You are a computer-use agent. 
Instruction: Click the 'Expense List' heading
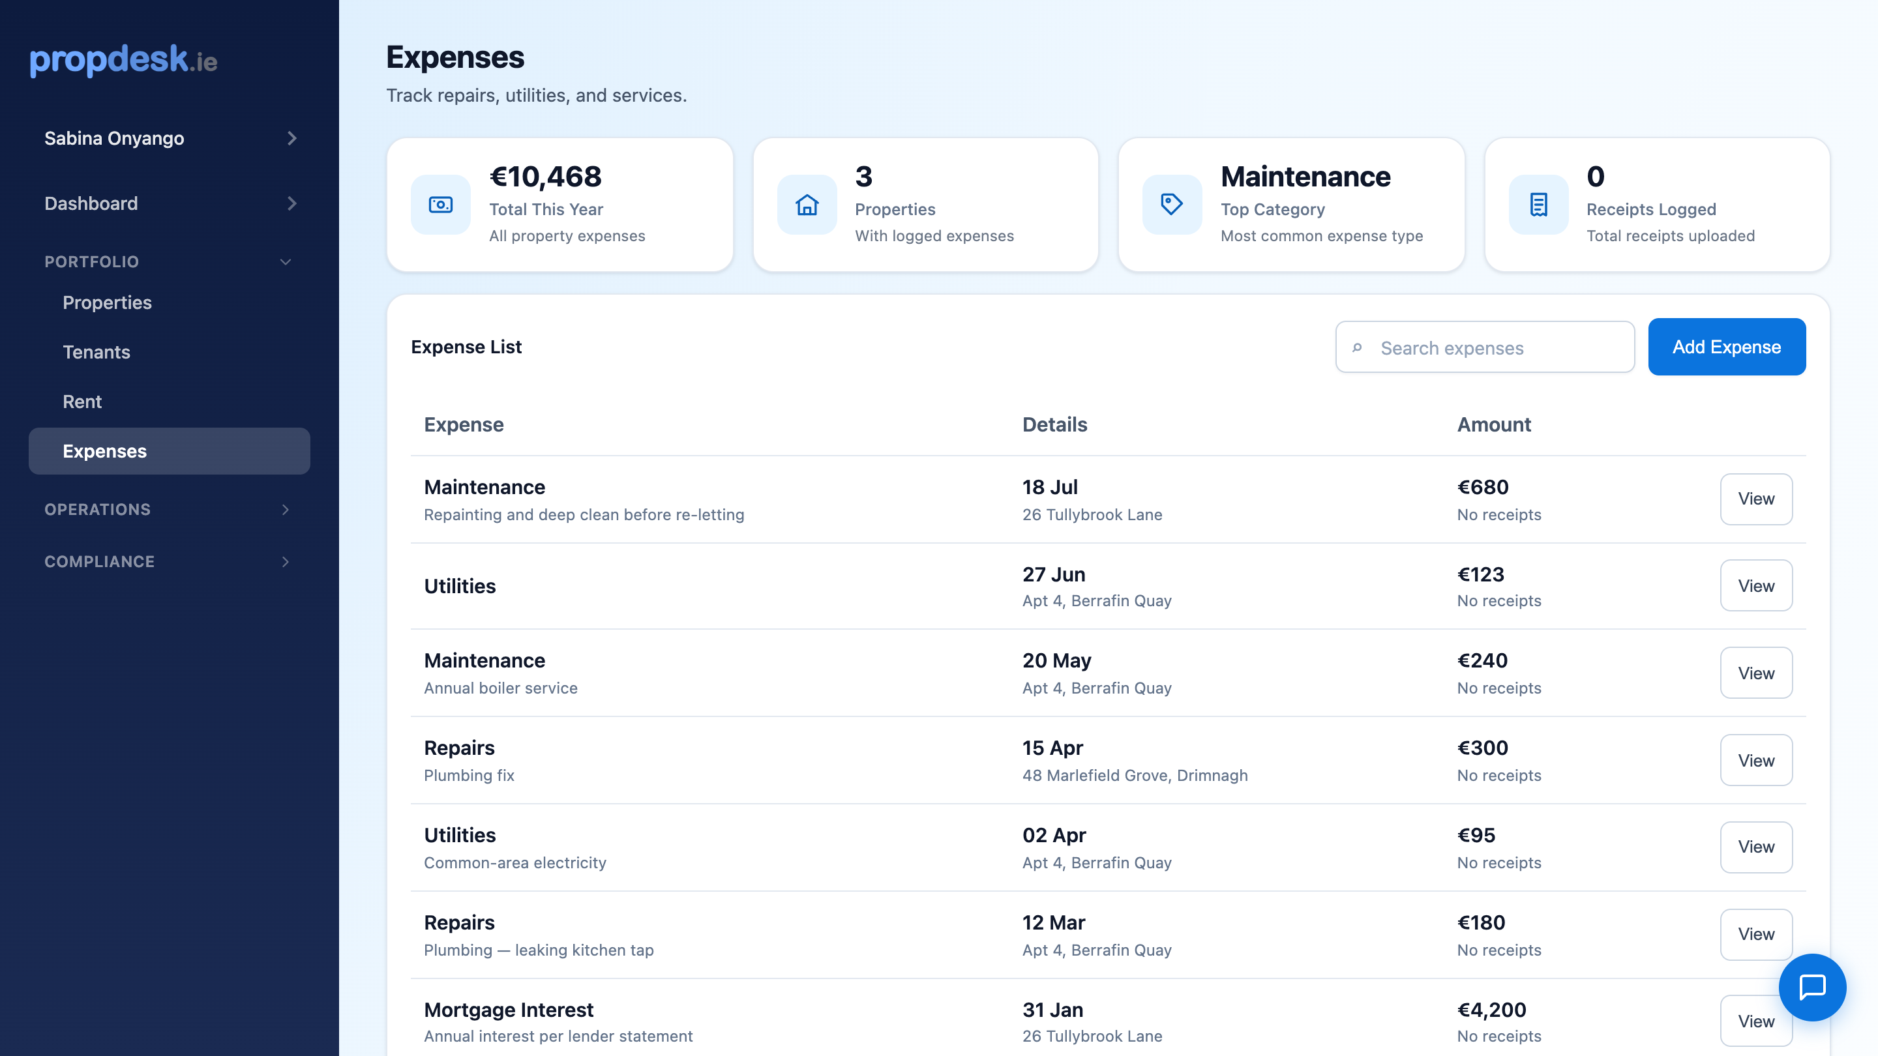click(x=467, y=347)
